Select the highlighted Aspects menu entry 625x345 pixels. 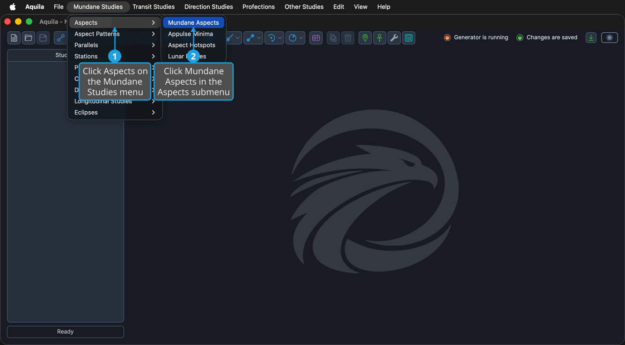point(115,22)
